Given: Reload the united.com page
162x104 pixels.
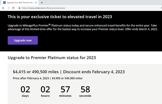Looking at the screenshot, I should click(13, 8).
